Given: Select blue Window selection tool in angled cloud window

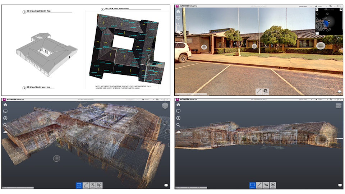Looking at the screenshot, I should (x=79, y=185).
